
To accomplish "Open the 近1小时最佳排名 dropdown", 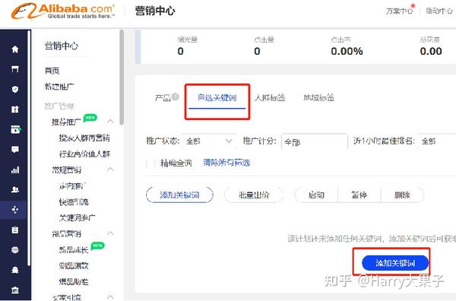I will coord(437,141).
